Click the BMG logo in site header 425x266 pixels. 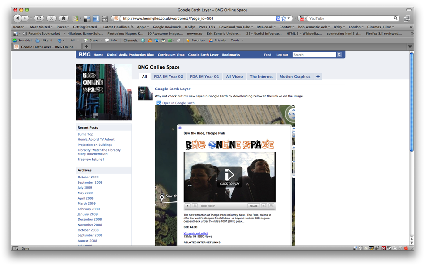[85, 54]
